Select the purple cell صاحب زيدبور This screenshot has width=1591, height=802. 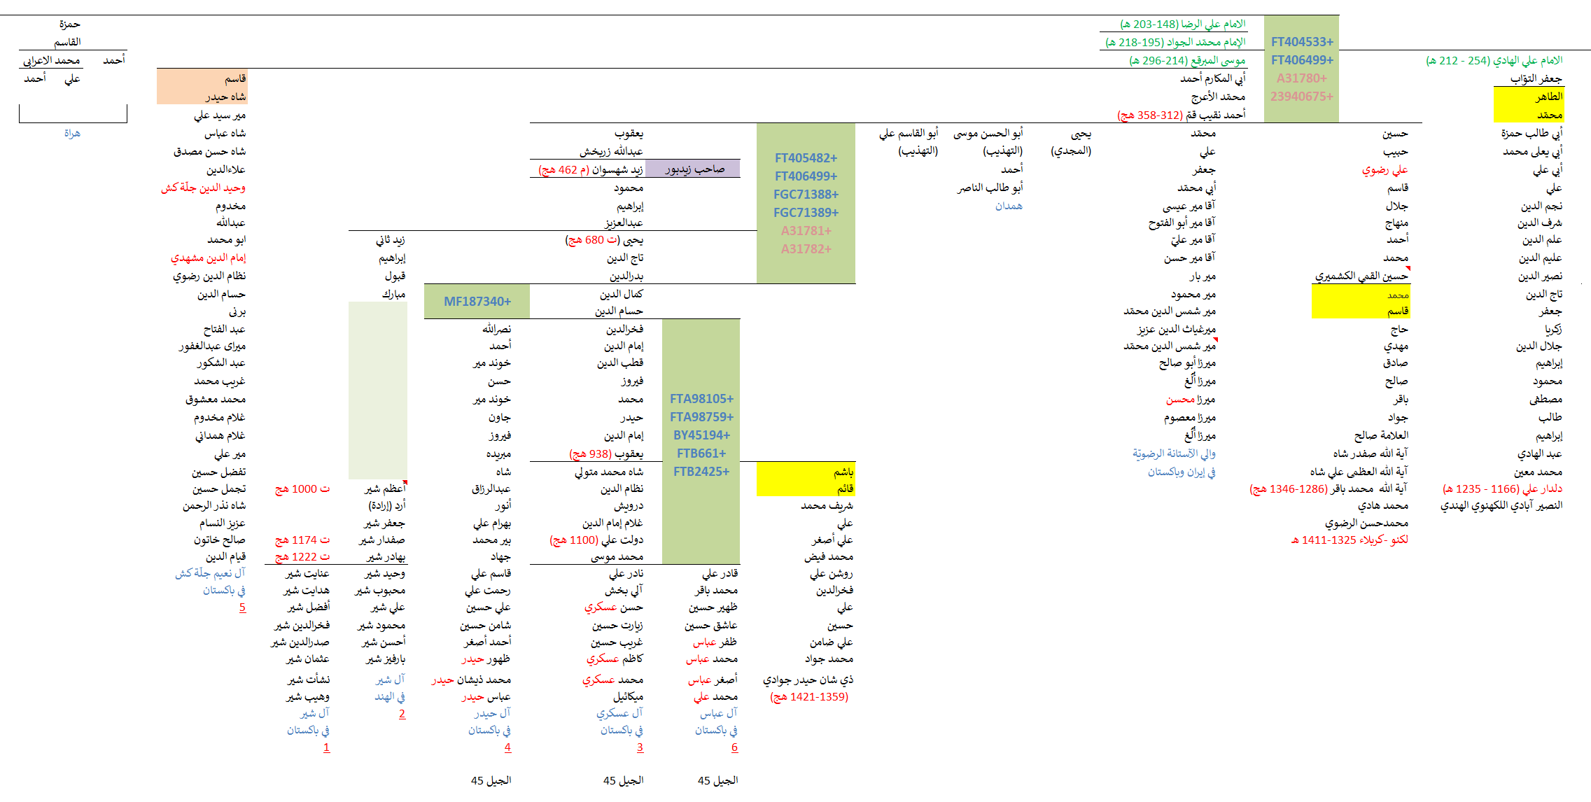tap(693, 169)
